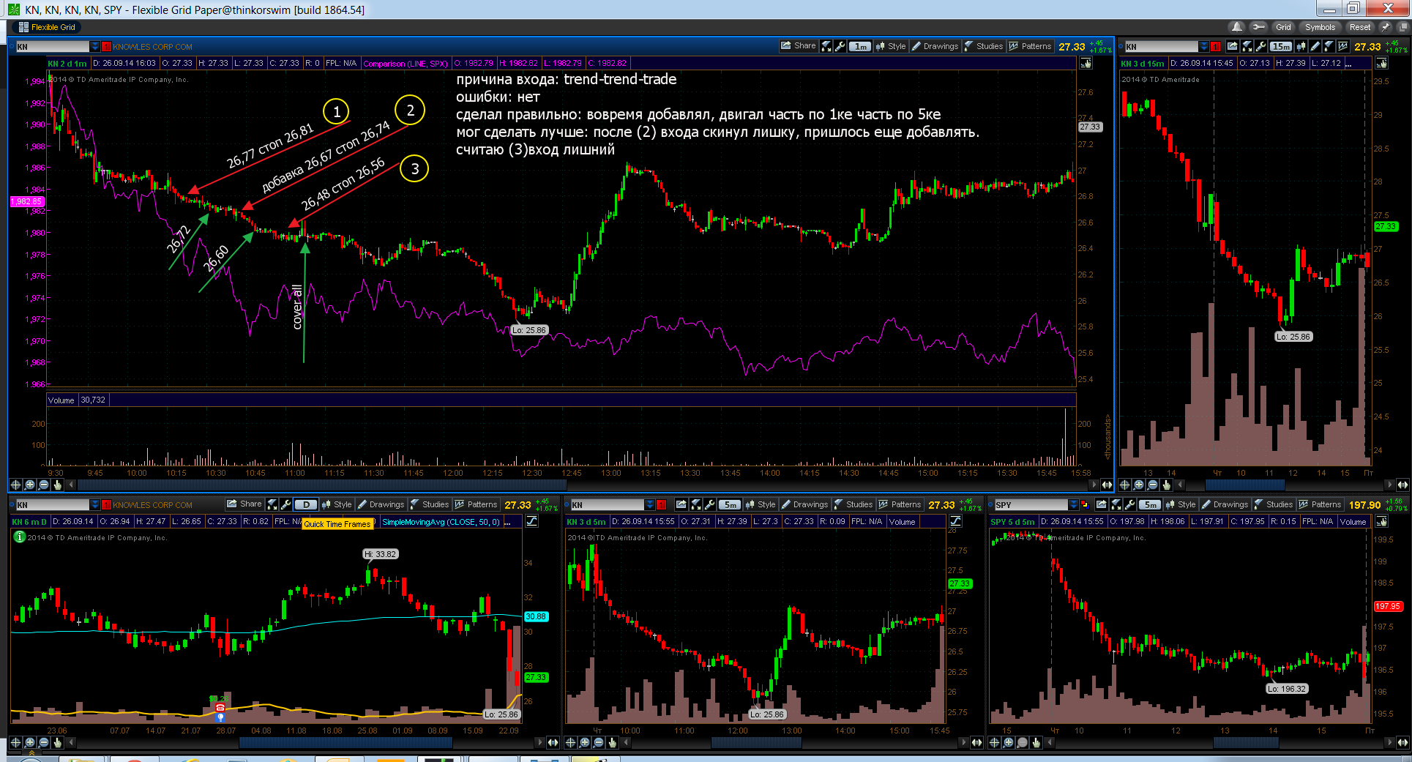
Task: Zoom out on SPY chart
Action: click(1023, 742)
